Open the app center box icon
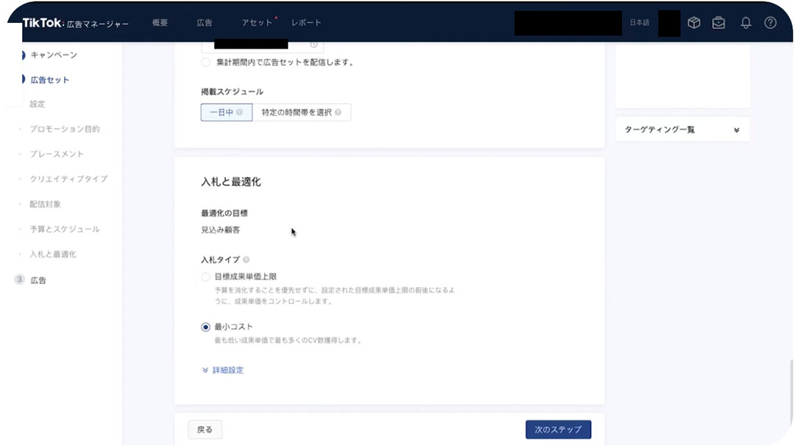The height and width of the screenshot is (447, 795). (693, 22)
